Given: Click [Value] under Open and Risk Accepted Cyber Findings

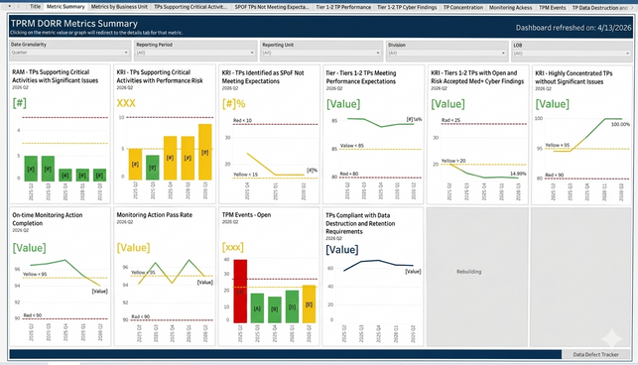Looking at the screenshot, I should [447, 104].
